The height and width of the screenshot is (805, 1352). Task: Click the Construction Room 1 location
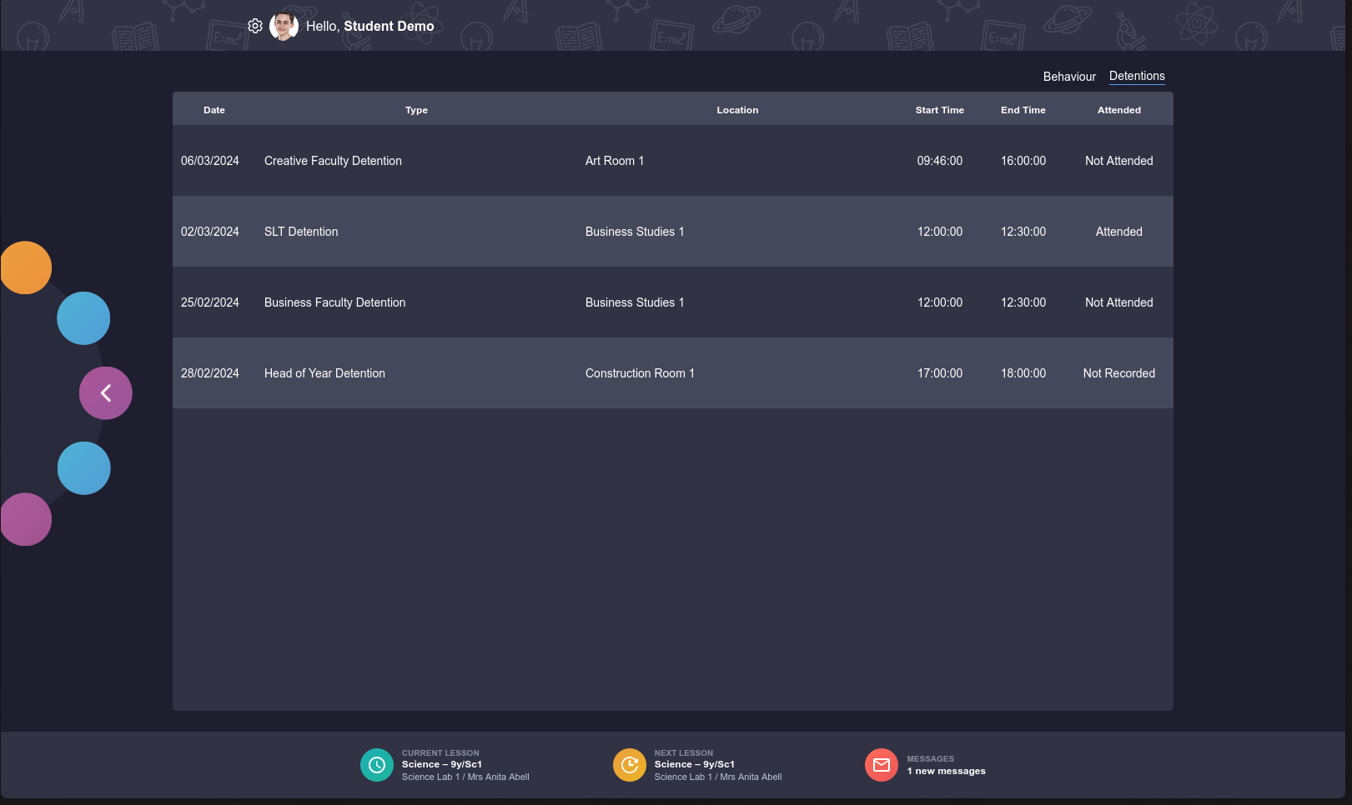click(640, 373)
